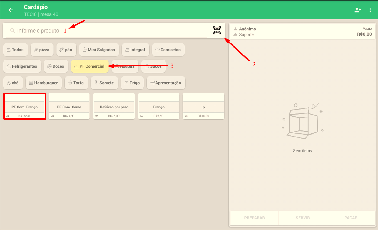Viewport: 378px width, 230px height.
Task: Click the R$6,50 price
Action: (x=158, y=116)
